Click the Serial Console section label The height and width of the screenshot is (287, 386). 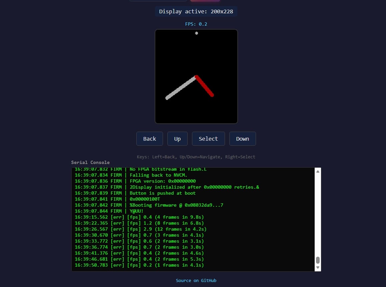(90, 162)
